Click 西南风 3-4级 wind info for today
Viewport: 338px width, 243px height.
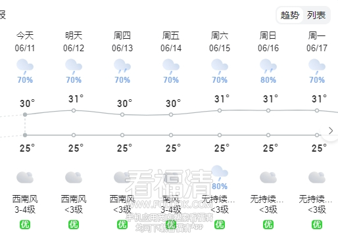pos(25,204)
